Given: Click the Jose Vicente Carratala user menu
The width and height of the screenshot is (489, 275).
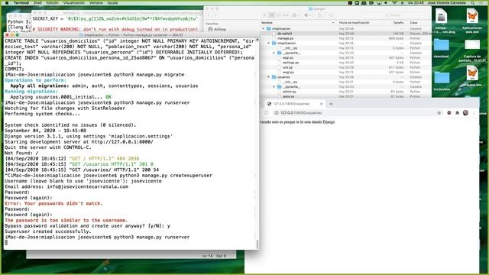Looking at the screenshot, I should [x=446, y=2].
